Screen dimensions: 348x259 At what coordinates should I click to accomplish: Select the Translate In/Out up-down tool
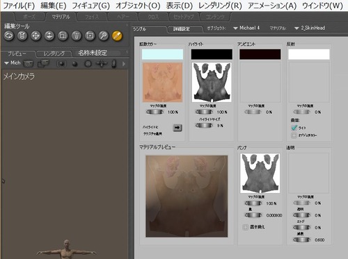49,36
